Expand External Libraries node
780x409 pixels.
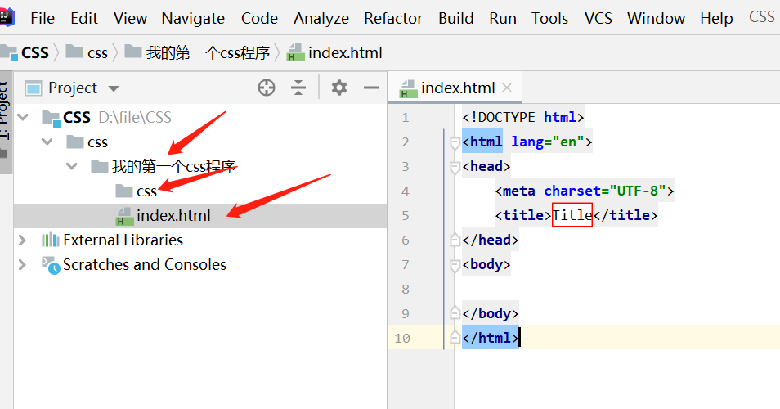22,240
